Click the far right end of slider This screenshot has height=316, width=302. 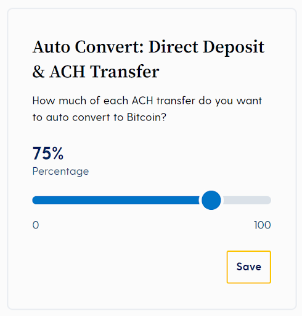point(269,200)
